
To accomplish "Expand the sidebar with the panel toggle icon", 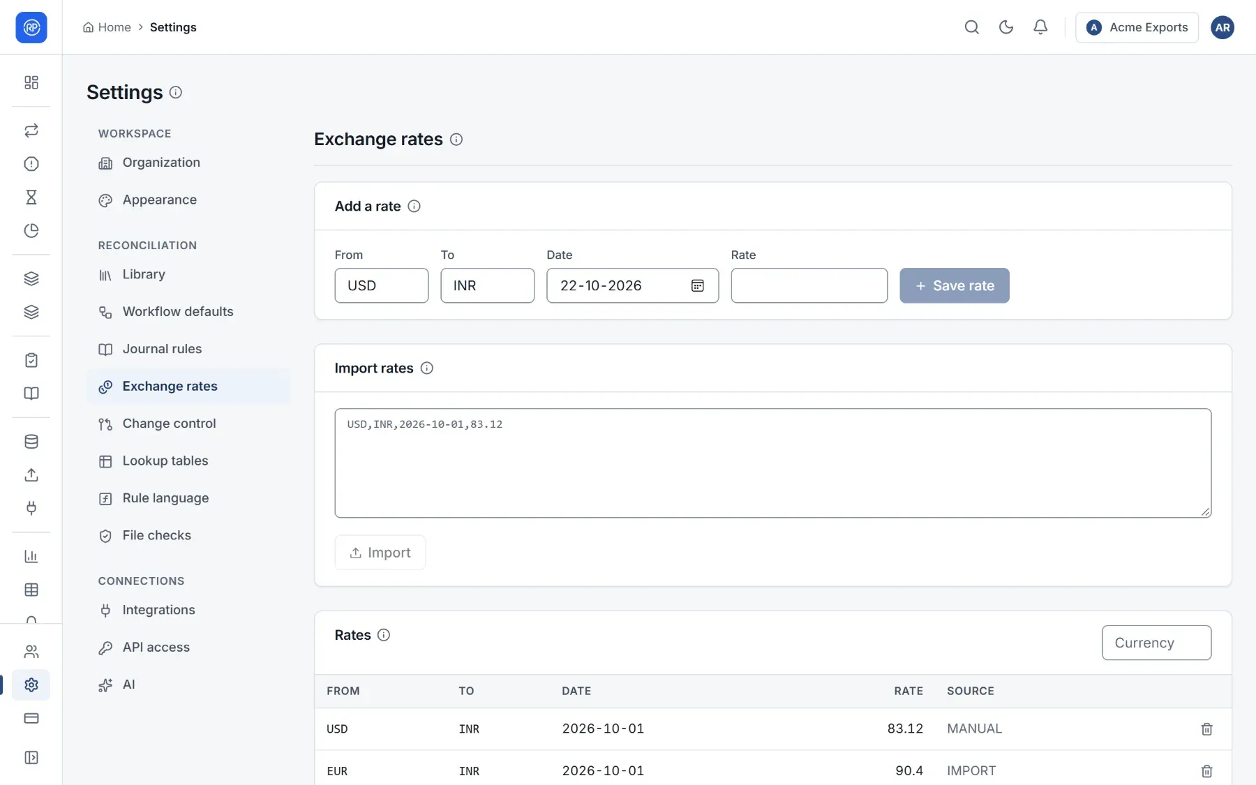I will click(31, 758).
